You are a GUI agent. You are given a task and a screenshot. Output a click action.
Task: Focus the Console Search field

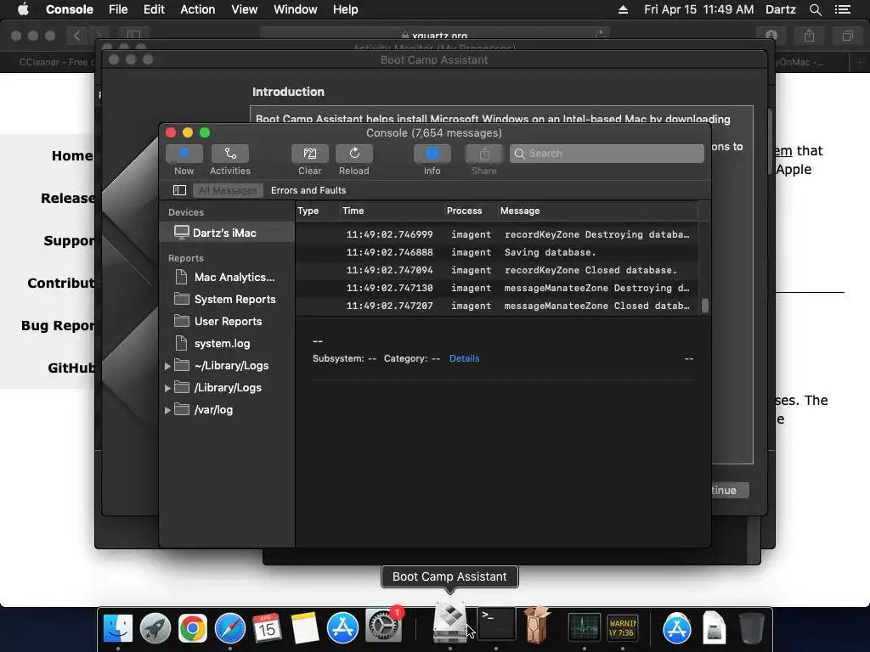point(607,154)
